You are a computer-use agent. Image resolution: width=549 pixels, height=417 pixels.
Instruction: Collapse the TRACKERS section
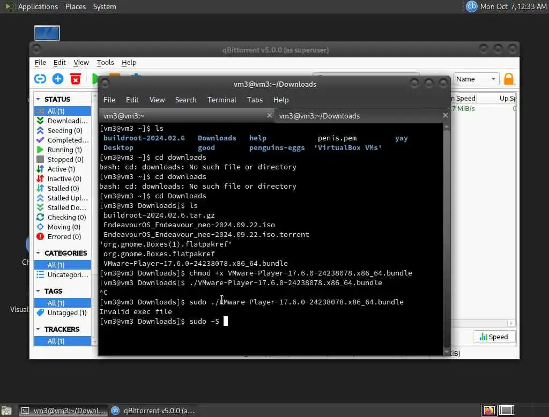pos(38,330)
